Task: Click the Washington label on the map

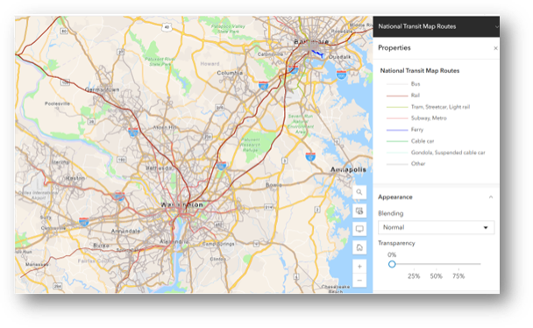Action: coord(181,205)
